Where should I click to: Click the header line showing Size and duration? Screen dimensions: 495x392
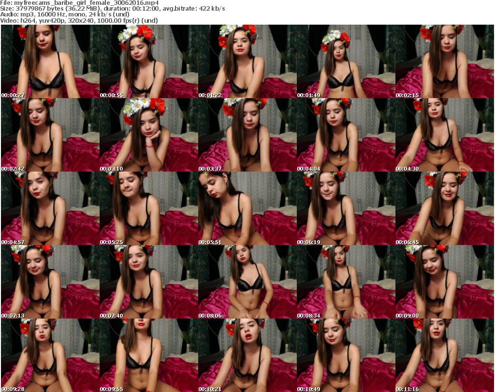[112, 9]
